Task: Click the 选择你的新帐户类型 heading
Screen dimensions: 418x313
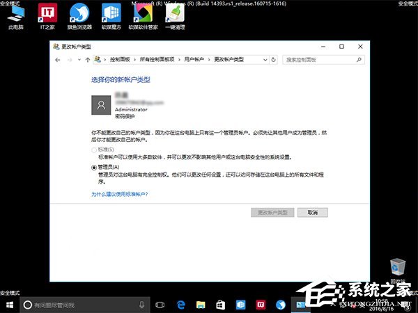Action: (x=121, y=79)
